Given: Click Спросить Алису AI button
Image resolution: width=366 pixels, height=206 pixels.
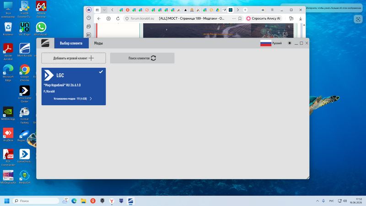Looking at the screenshot, I should pyautogui.click(x=264, y=18).
